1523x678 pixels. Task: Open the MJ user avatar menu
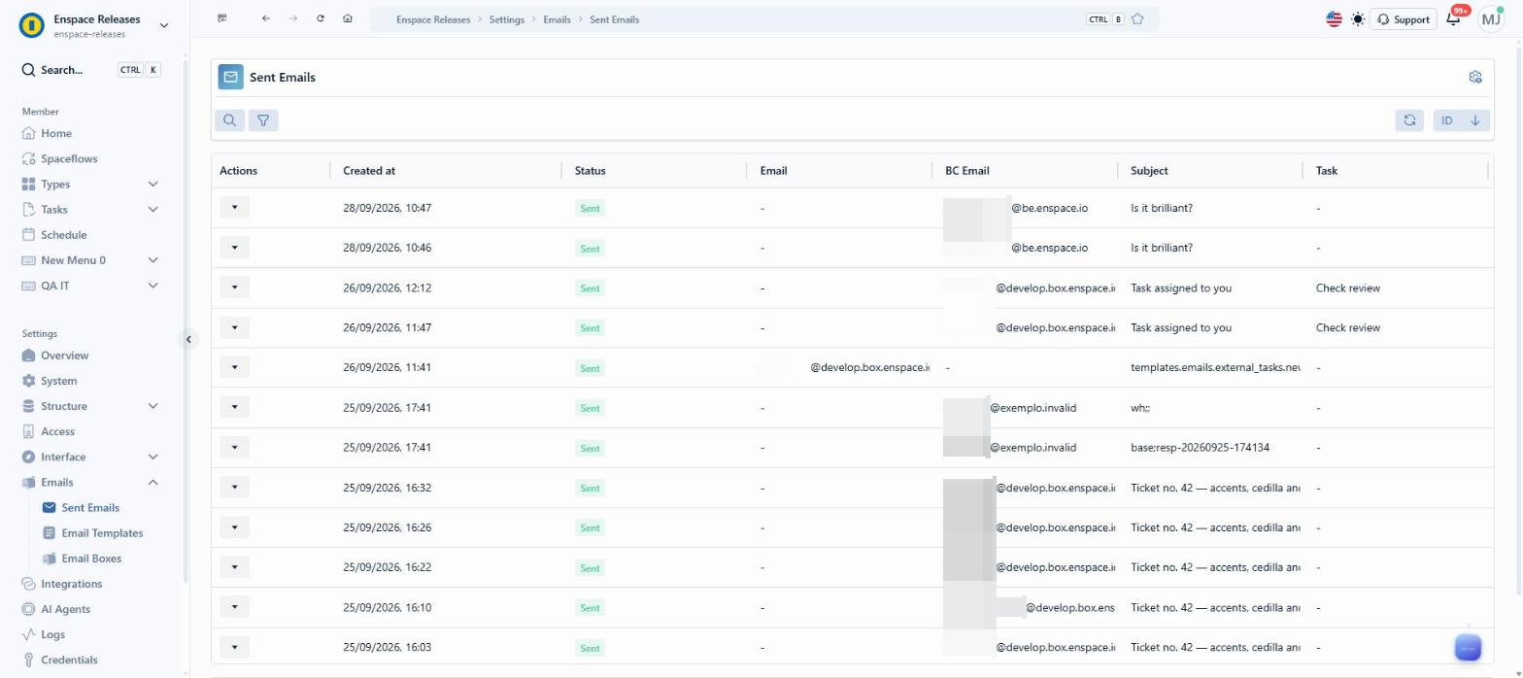(1490, 18)
